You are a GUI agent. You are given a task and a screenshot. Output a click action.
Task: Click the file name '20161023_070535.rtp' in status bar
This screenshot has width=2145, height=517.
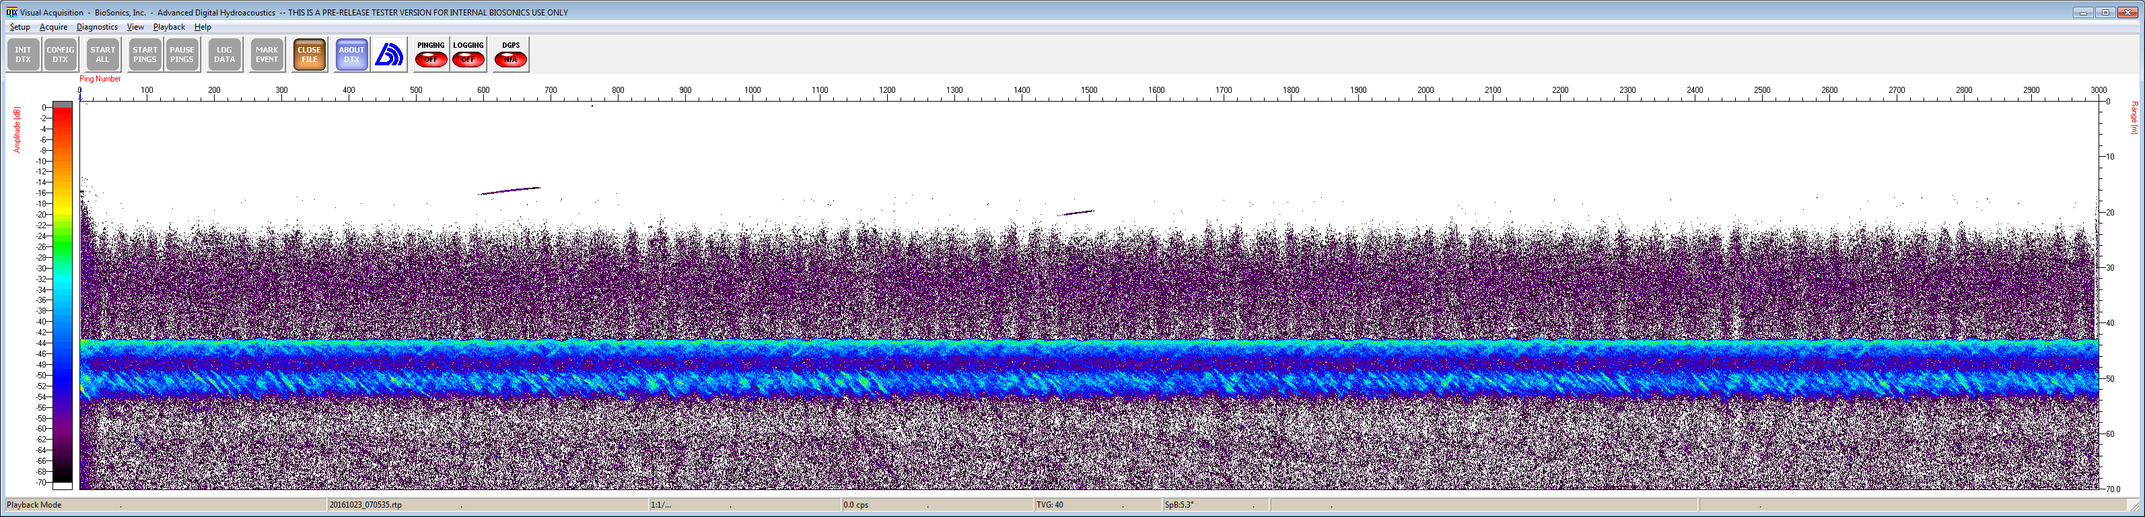click(x=365, y=504)
